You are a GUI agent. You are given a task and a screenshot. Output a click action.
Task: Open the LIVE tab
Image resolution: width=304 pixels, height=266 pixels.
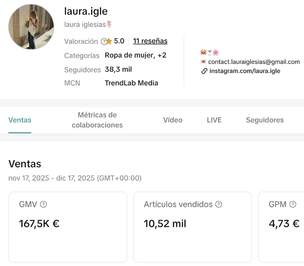pos(214,120)
